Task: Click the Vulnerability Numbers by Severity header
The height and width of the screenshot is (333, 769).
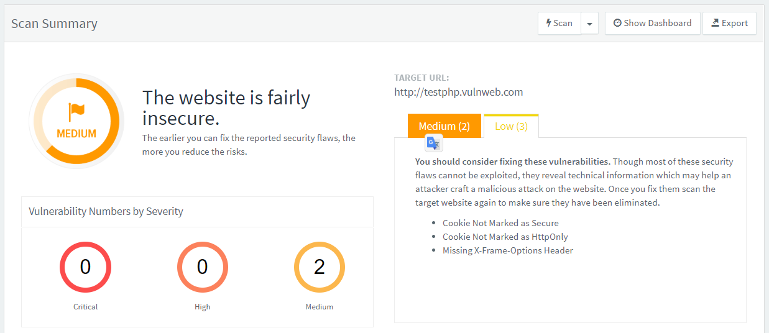Action: pos(106,211)
